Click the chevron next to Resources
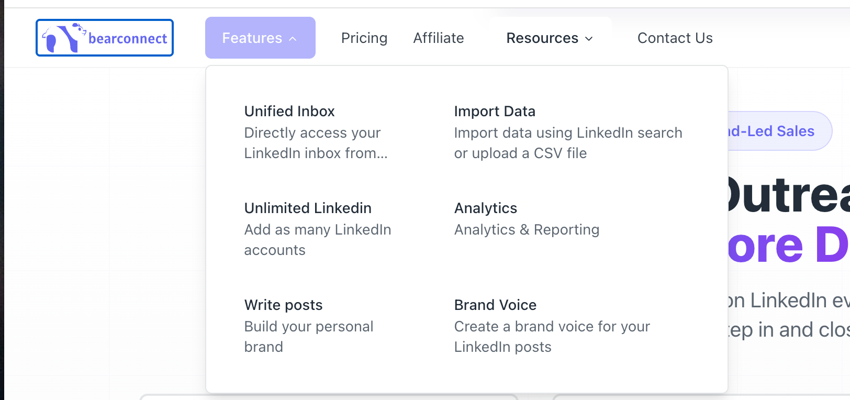This screenshot has height=400, width=850. (589, 39)
